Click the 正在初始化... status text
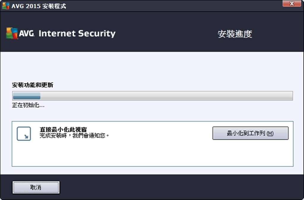This screenshot has height=200, width=304. pyautogui.click(x=28, y=105)
